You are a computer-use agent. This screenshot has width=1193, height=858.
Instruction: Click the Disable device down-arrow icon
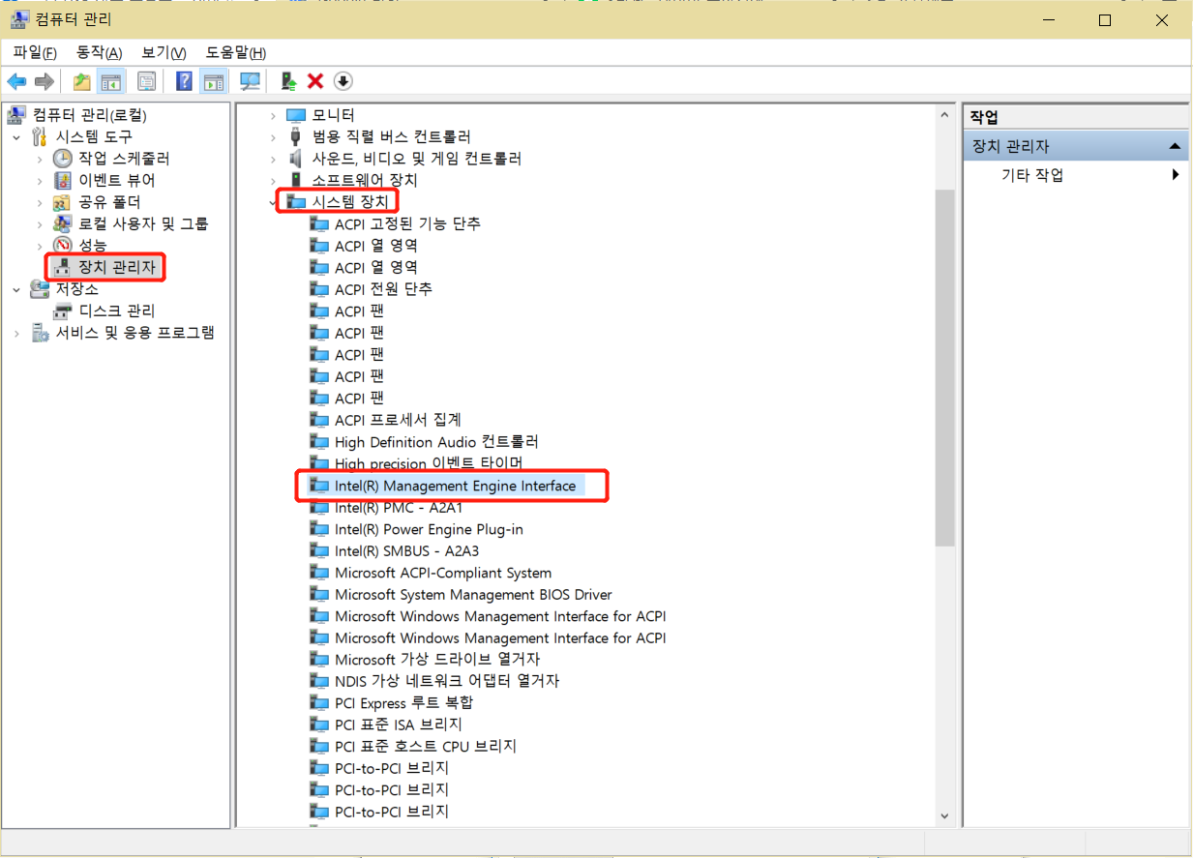(x=343, y=81)
